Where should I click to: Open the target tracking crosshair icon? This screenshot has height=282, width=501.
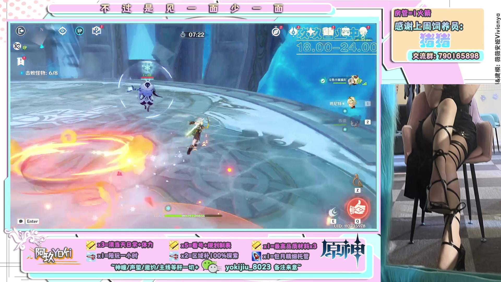point(63,31)
